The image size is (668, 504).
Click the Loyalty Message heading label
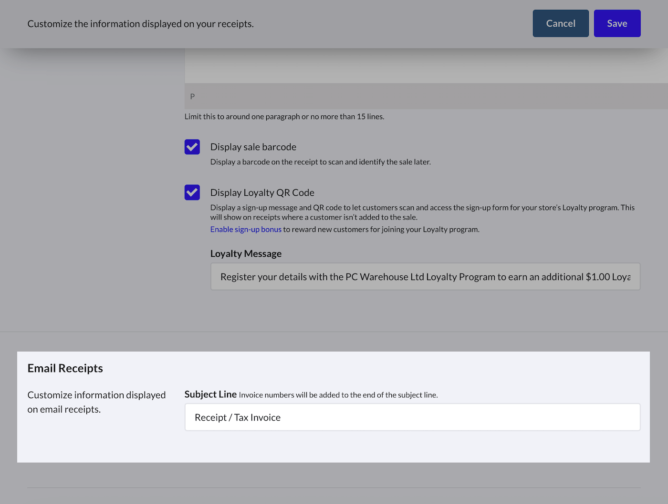point(246,253)
